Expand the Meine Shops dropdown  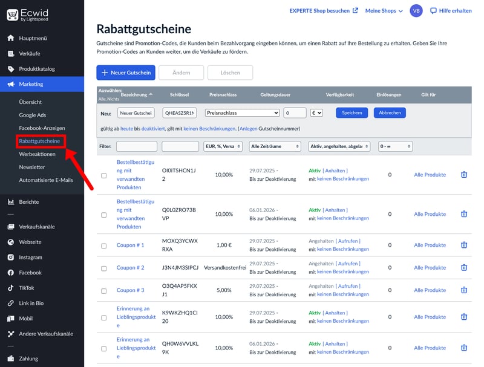[384, 11]
